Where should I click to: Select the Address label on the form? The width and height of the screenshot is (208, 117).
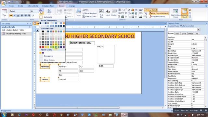point(45,67)
